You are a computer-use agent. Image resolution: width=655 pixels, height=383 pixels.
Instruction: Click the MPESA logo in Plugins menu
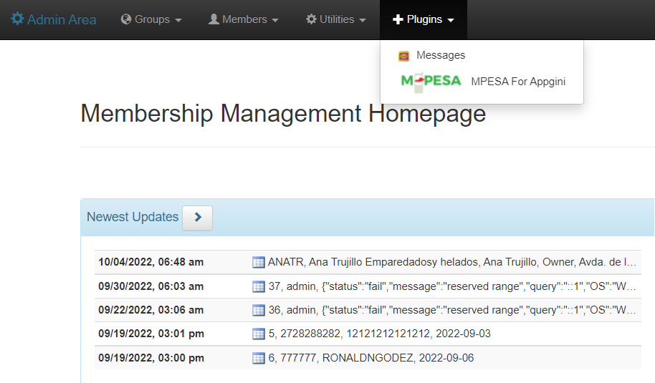tap(431, 81)
